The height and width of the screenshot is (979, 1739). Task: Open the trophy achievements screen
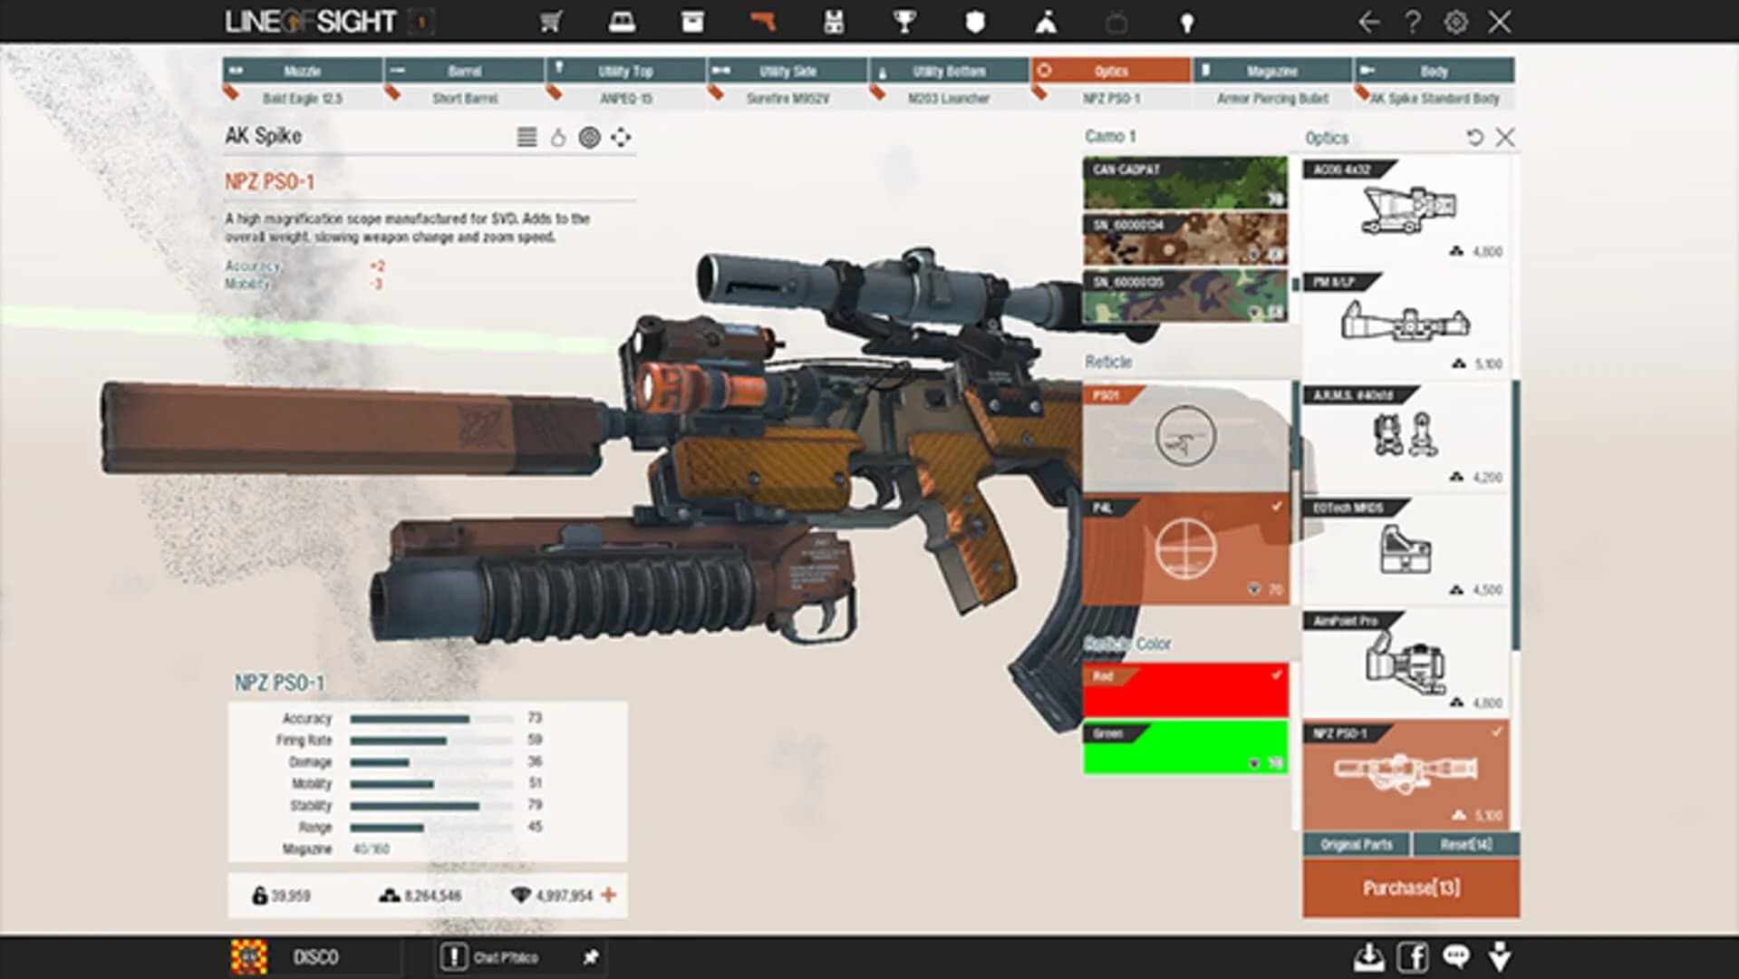click(x=906, y=20)
